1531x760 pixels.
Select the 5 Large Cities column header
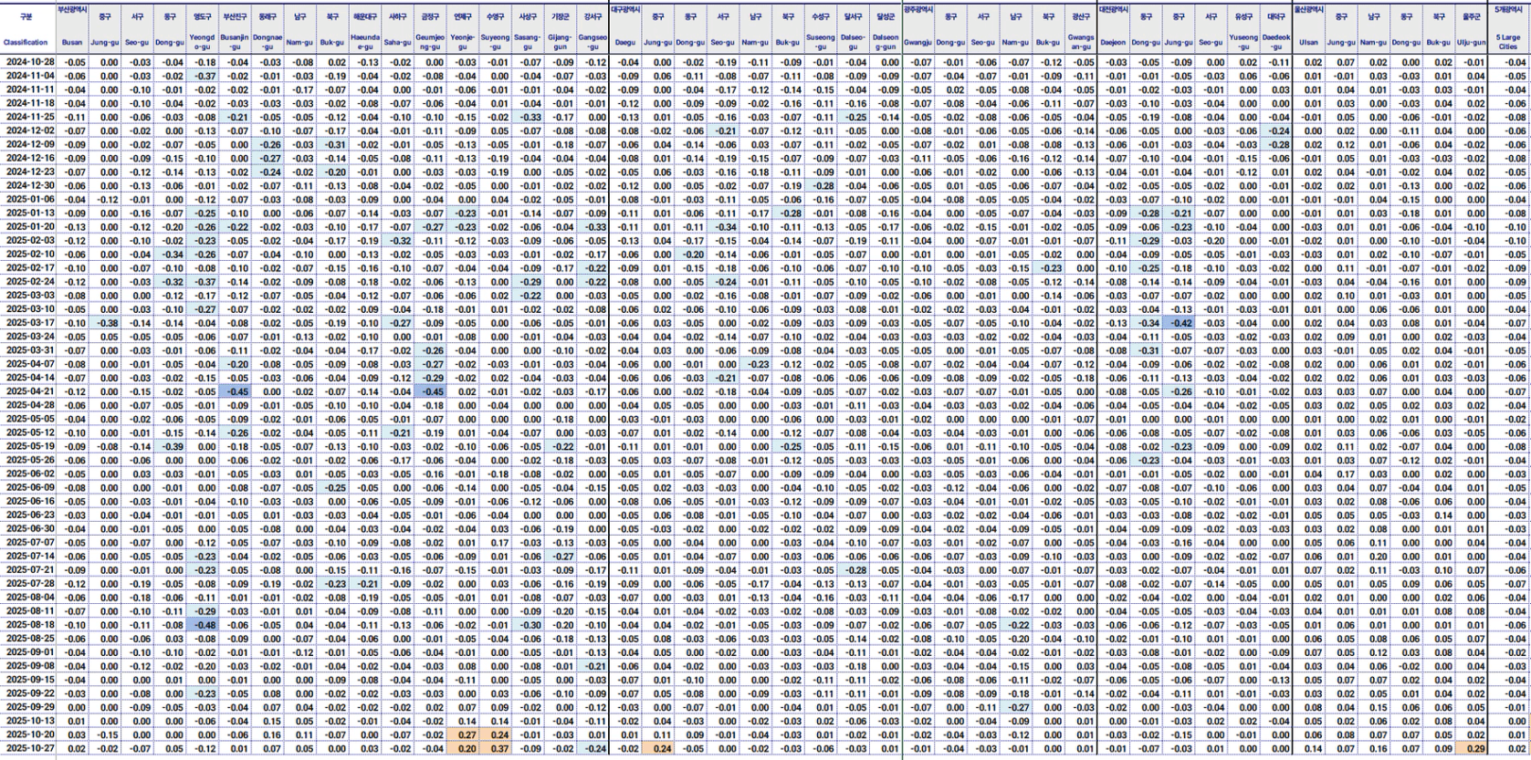tap(1508, 42)
